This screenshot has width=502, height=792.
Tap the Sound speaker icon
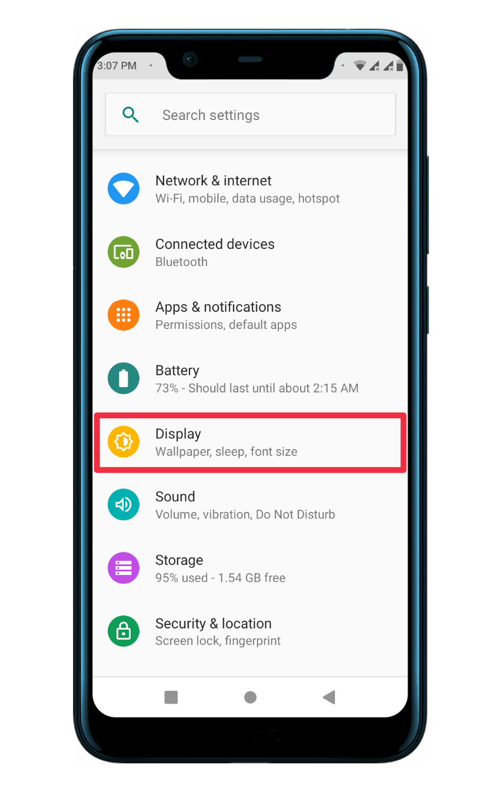124,505
